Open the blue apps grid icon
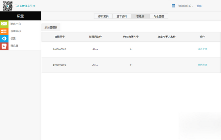Viewport: 221px width, 140px height. [173, 6]
